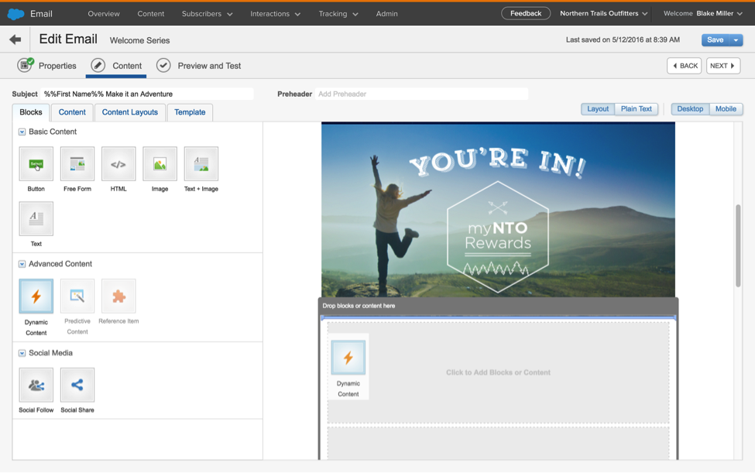Screen dimensions: 755x473
Task: Click the Save button
Action: click(x=715, y=40)
